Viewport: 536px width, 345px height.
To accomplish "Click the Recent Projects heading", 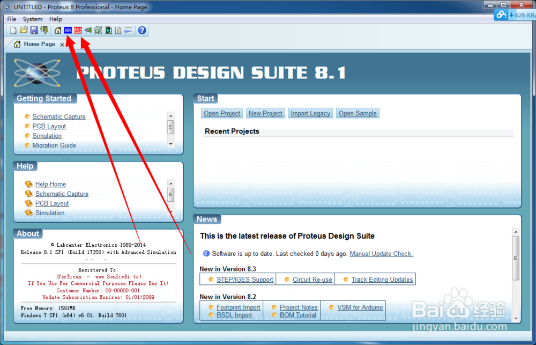I will click(232, 131).
